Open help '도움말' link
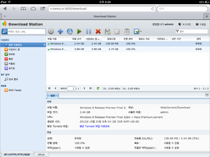 [x=200, y=24]
